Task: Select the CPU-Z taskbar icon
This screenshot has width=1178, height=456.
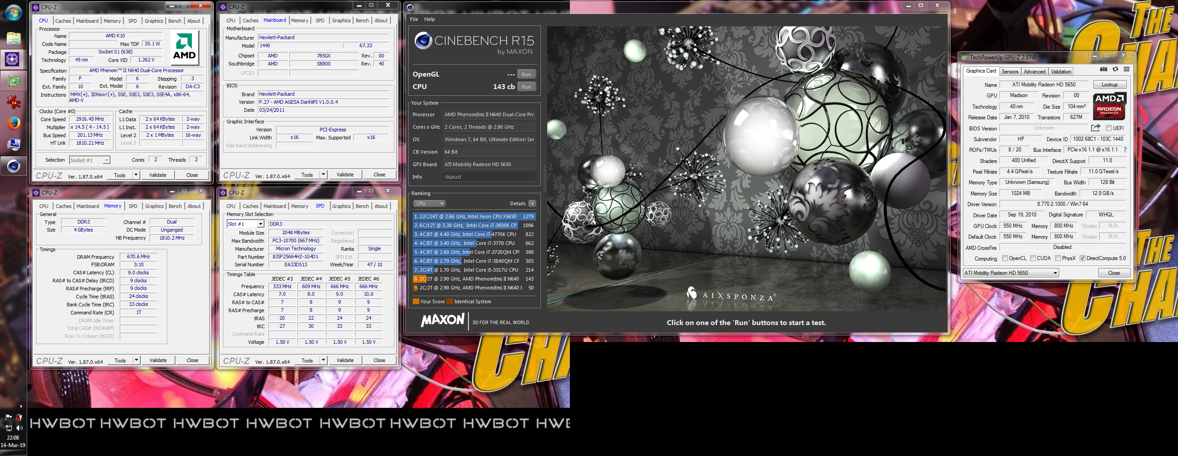Action: click(x=12, y=59)
